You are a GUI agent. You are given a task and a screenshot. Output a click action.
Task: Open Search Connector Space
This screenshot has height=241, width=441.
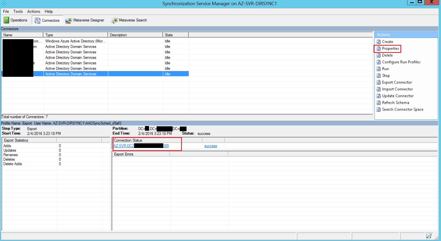[x=402, y=109]
